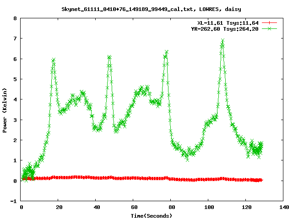Click the x-axis tick label 100

point(208,207)
